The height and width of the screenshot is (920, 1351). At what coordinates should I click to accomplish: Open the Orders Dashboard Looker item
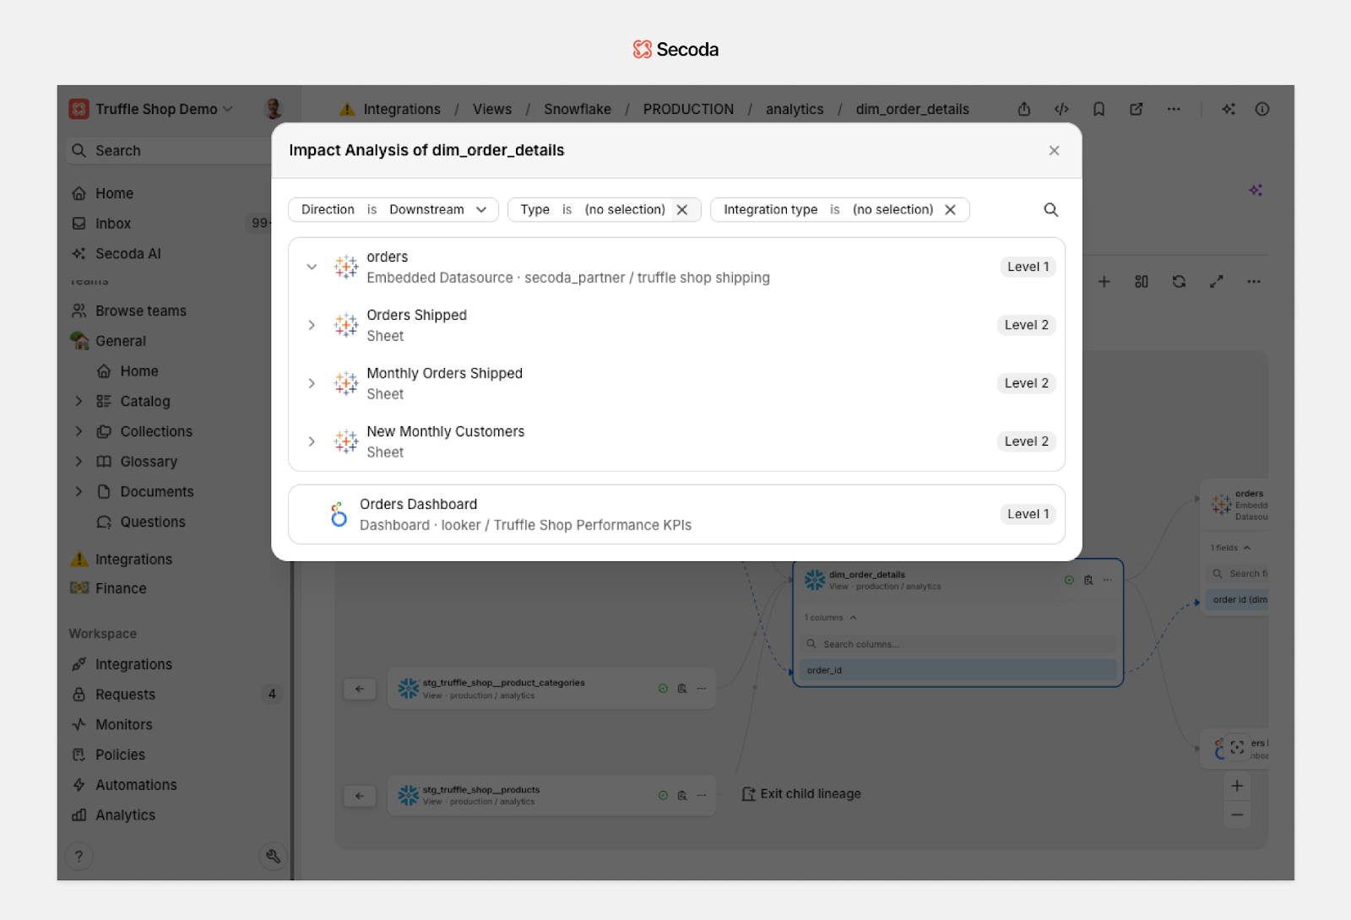click(x=676, y=514)
